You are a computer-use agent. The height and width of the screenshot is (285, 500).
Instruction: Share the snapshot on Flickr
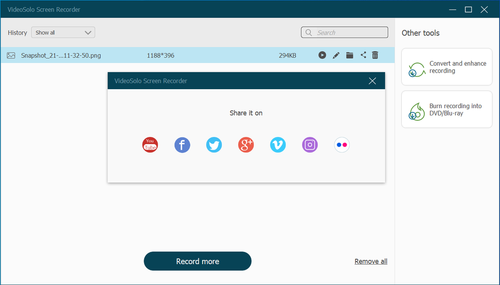tap(341, 145)
